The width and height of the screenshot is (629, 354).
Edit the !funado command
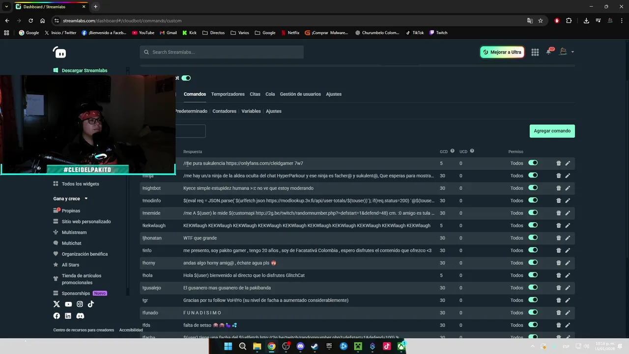[x=568, y=313]
